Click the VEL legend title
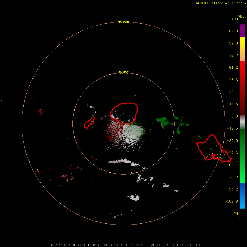 click(241, 16)
